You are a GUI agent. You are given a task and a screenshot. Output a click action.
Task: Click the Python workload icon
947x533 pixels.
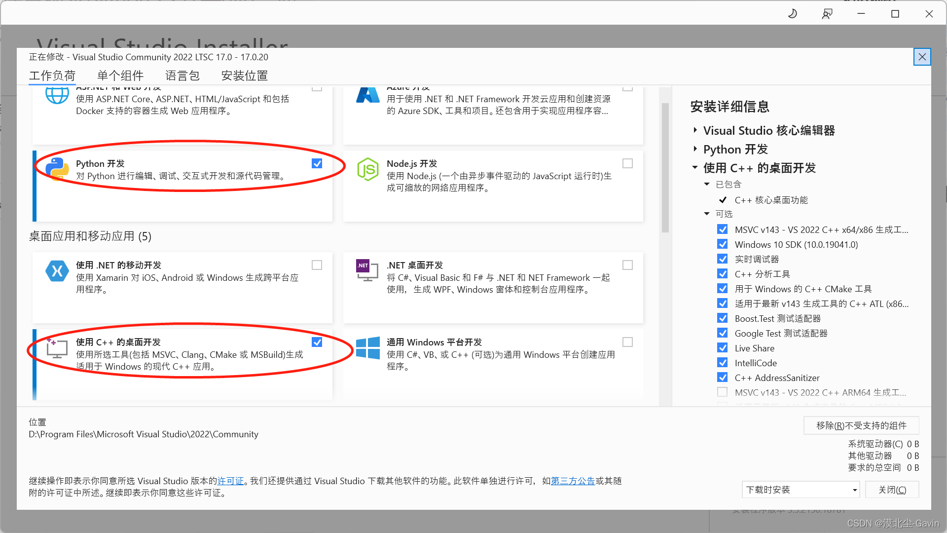(57, 169)
